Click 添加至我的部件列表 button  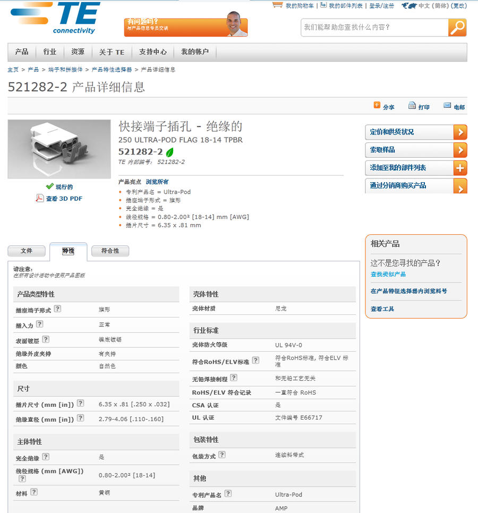click(416, 168)
